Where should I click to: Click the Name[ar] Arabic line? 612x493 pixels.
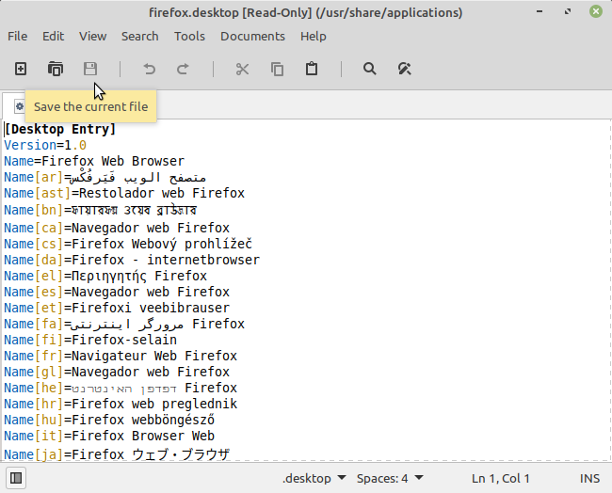pyautogui.click(x=105, y=178)
